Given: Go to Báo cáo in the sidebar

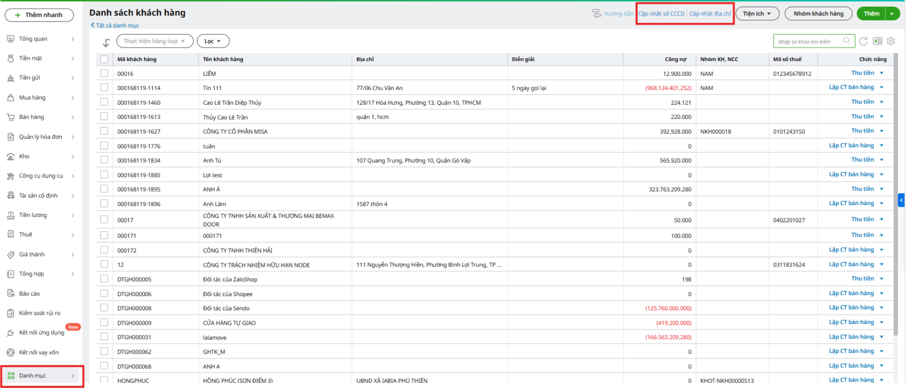Looking at the screenshot, I should [29, 294].
